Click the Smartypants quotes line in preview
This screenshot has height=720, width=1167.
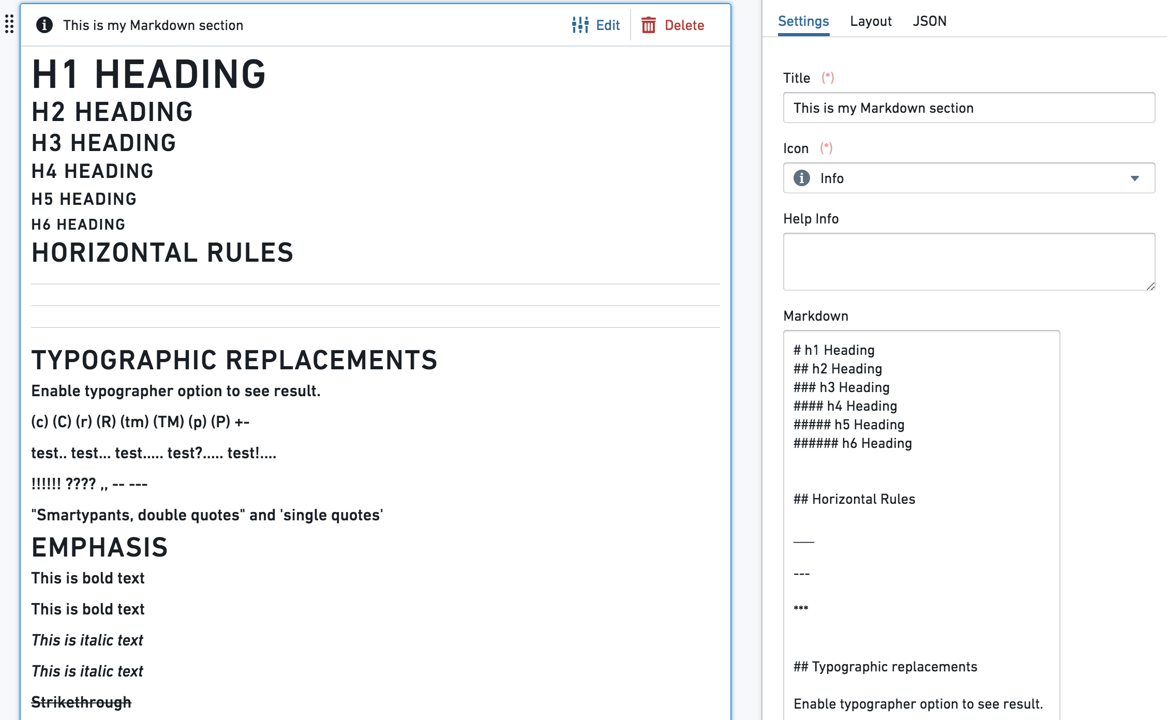pos(207,515)
